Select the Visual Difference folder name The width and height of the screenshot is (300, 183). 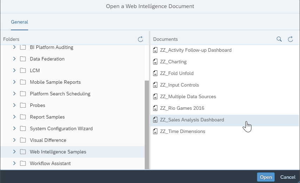[48, 140]
